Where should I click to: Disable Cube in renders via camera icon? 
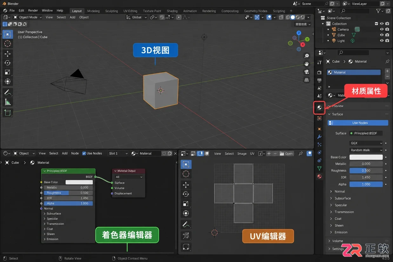coord(387,35)
